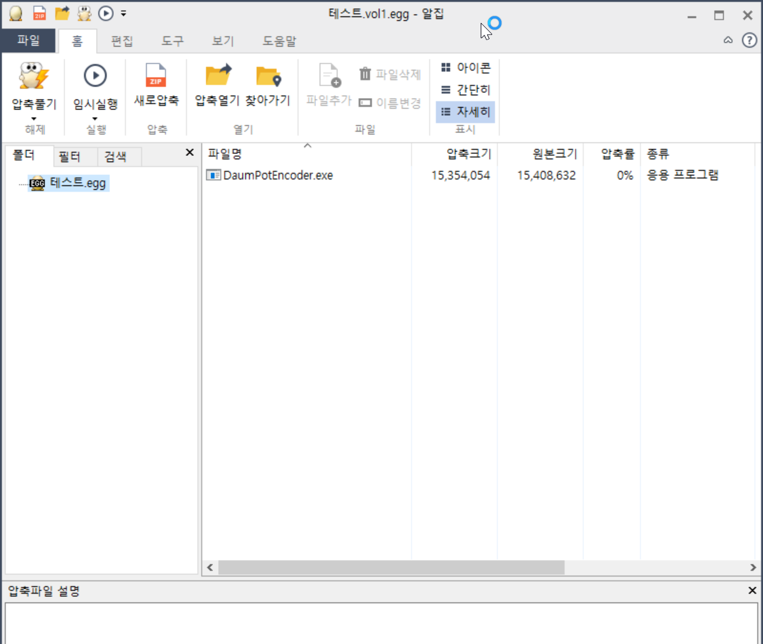Select 자세히 view mode
Image resolution: width=763 pixels, height=644 pixels.
point(465,112)
